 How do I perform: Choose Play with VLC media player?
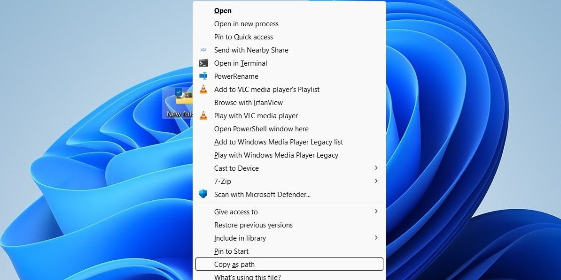(x=289, y=115)
